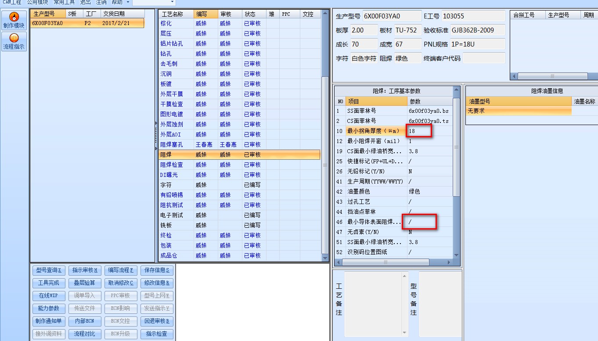Image resolution: width=598 pixels, height=341 pixels.
Task: Click the 制作通知单 button
Action: pos(48,321)
